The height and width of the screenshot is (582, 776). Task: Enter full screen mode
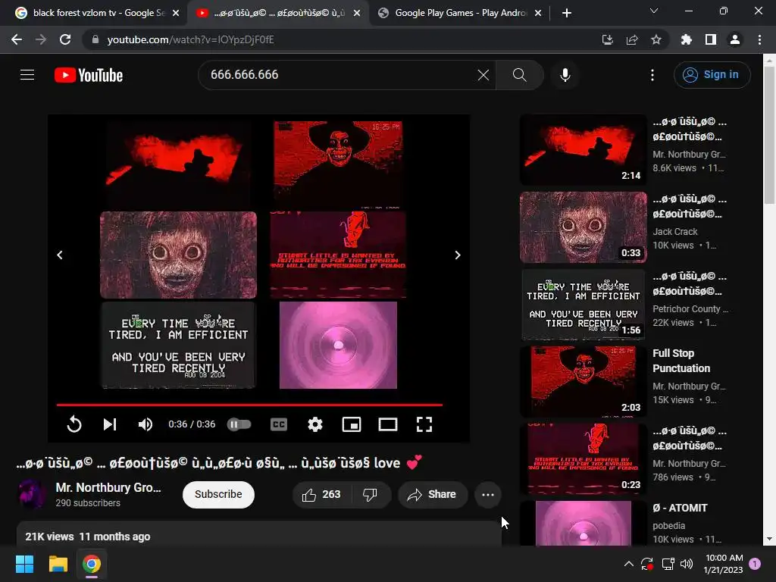pos(424,424)
